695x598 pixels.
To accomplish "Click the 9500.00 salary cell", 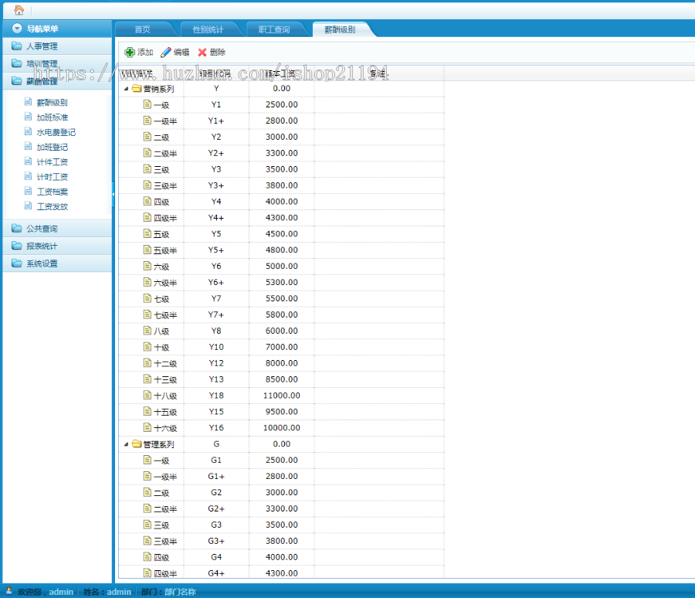I will [281, 412].
